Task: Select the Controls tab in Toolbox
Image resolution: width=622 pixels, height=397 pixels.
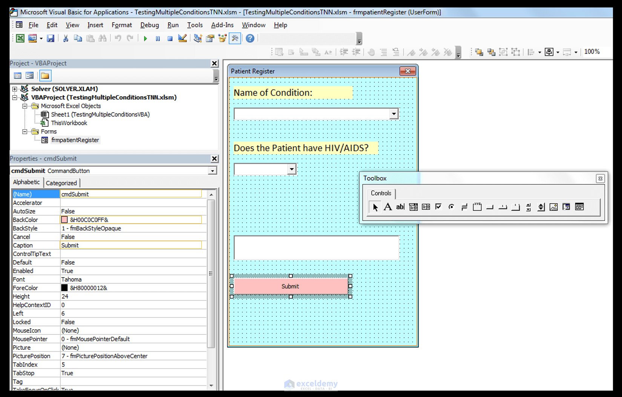Action: 381,193
